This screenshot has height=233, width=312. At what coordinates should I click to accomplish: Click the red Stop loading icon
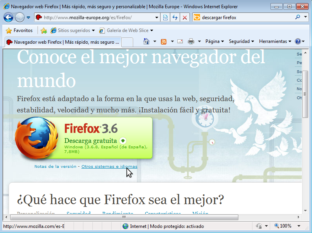[x=185, y=18]
